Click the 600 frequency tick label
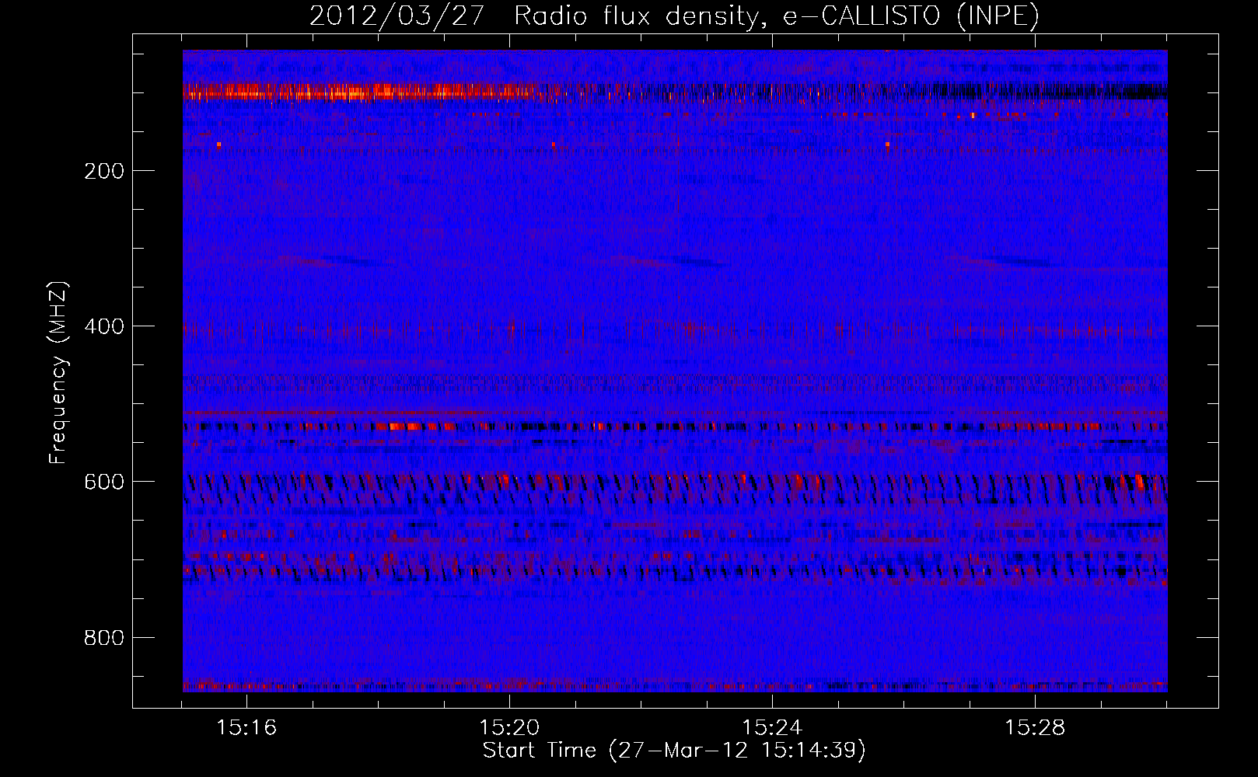Viewport: 1258px width, 777px height. point(104,482)
